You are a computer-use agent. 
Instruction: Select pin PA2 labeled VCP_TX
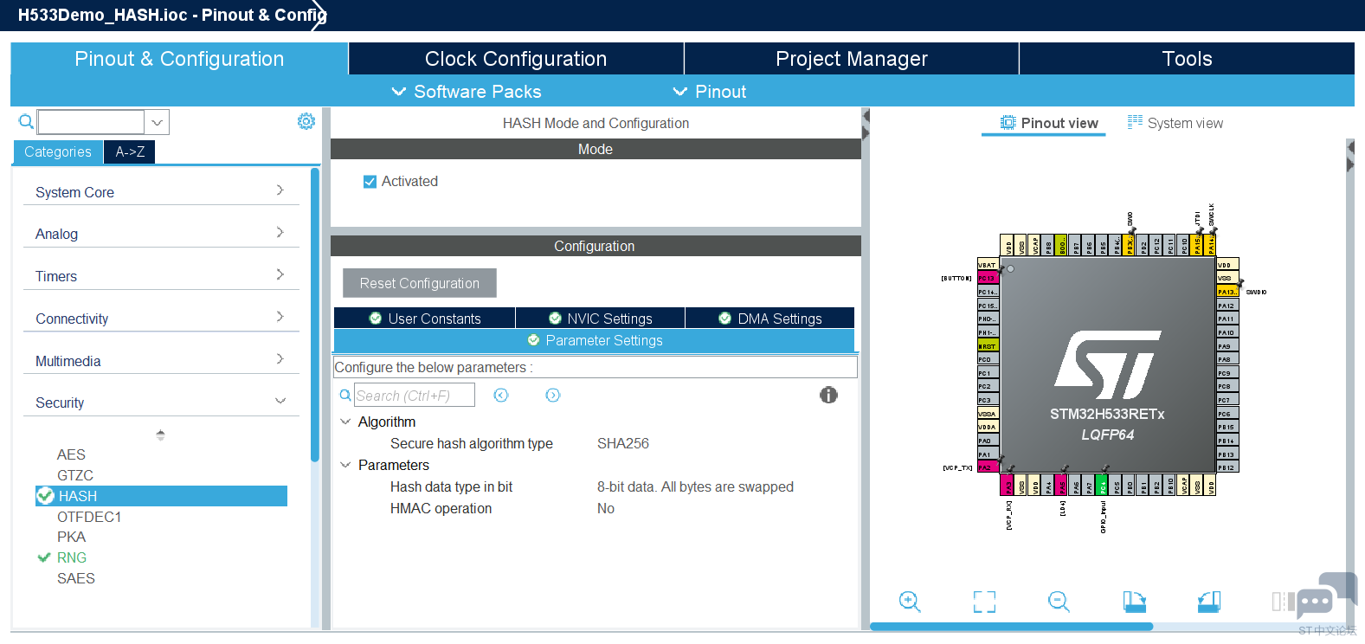click(x=988, y=467)
